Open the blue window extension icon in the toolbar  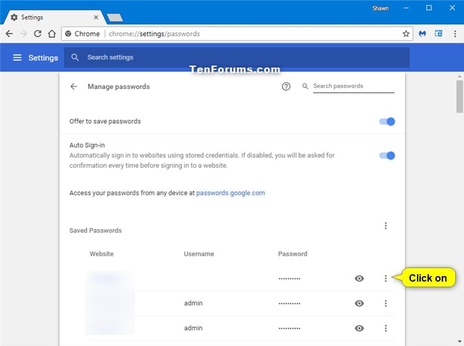439,34
